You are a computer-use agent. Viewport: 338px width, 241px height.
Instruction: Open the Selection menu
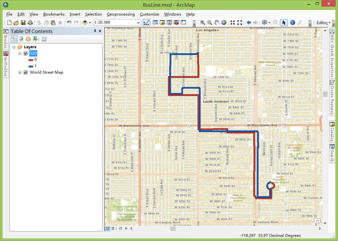(x=93, y=14)
